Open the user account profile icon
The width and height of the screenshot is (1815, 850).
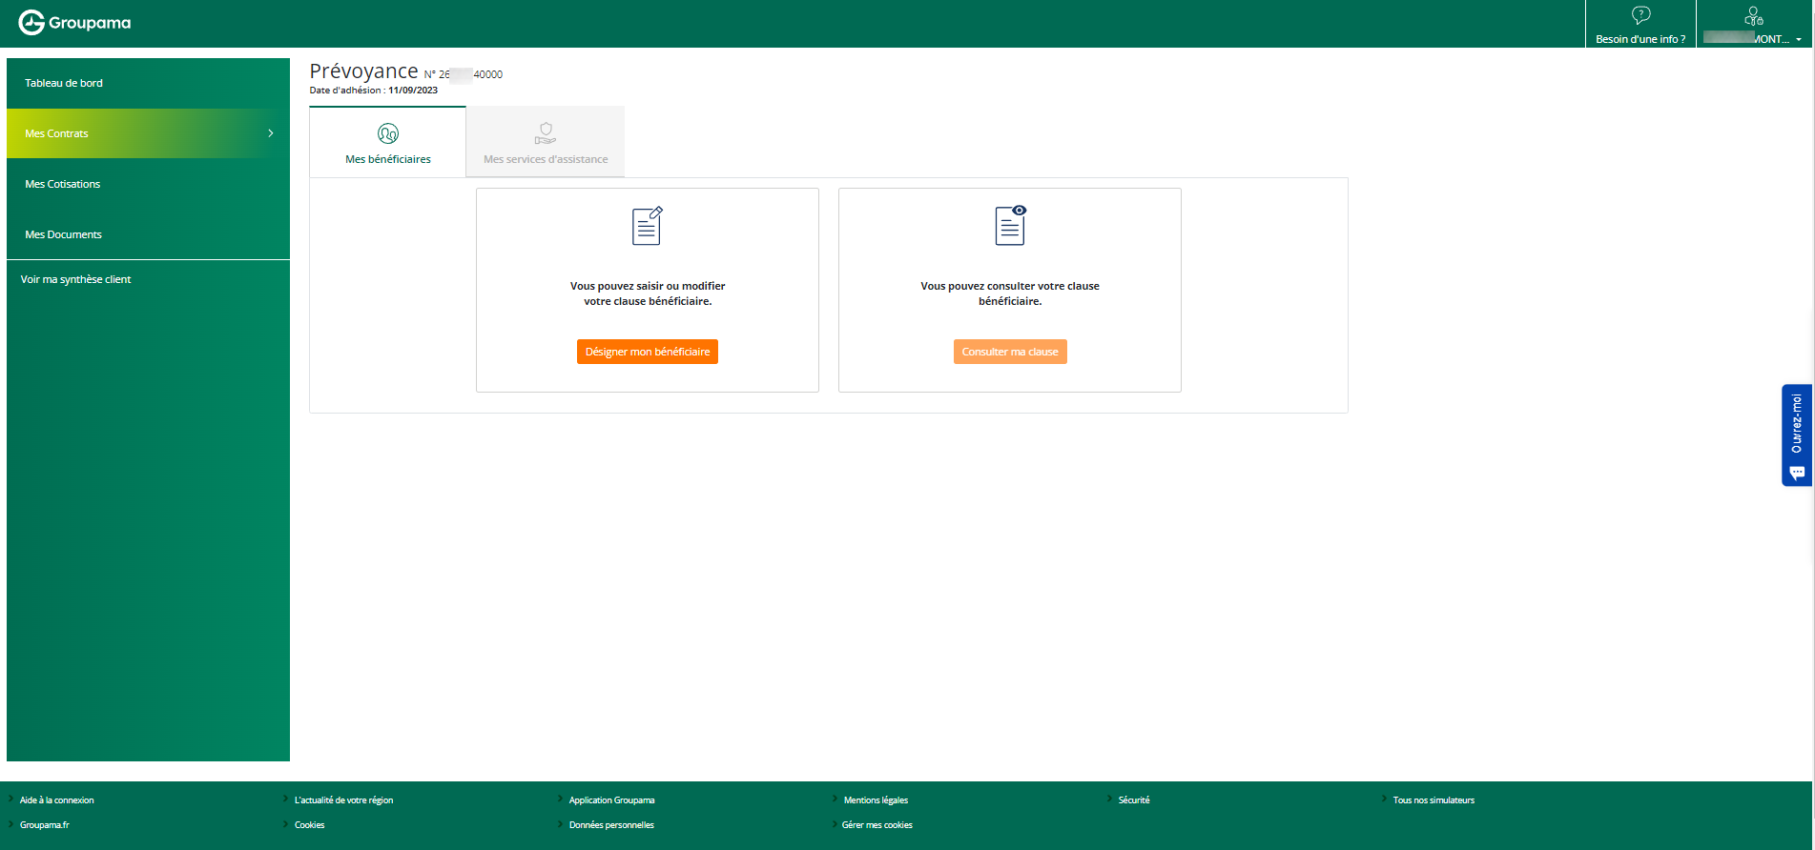pos(1753,15)
